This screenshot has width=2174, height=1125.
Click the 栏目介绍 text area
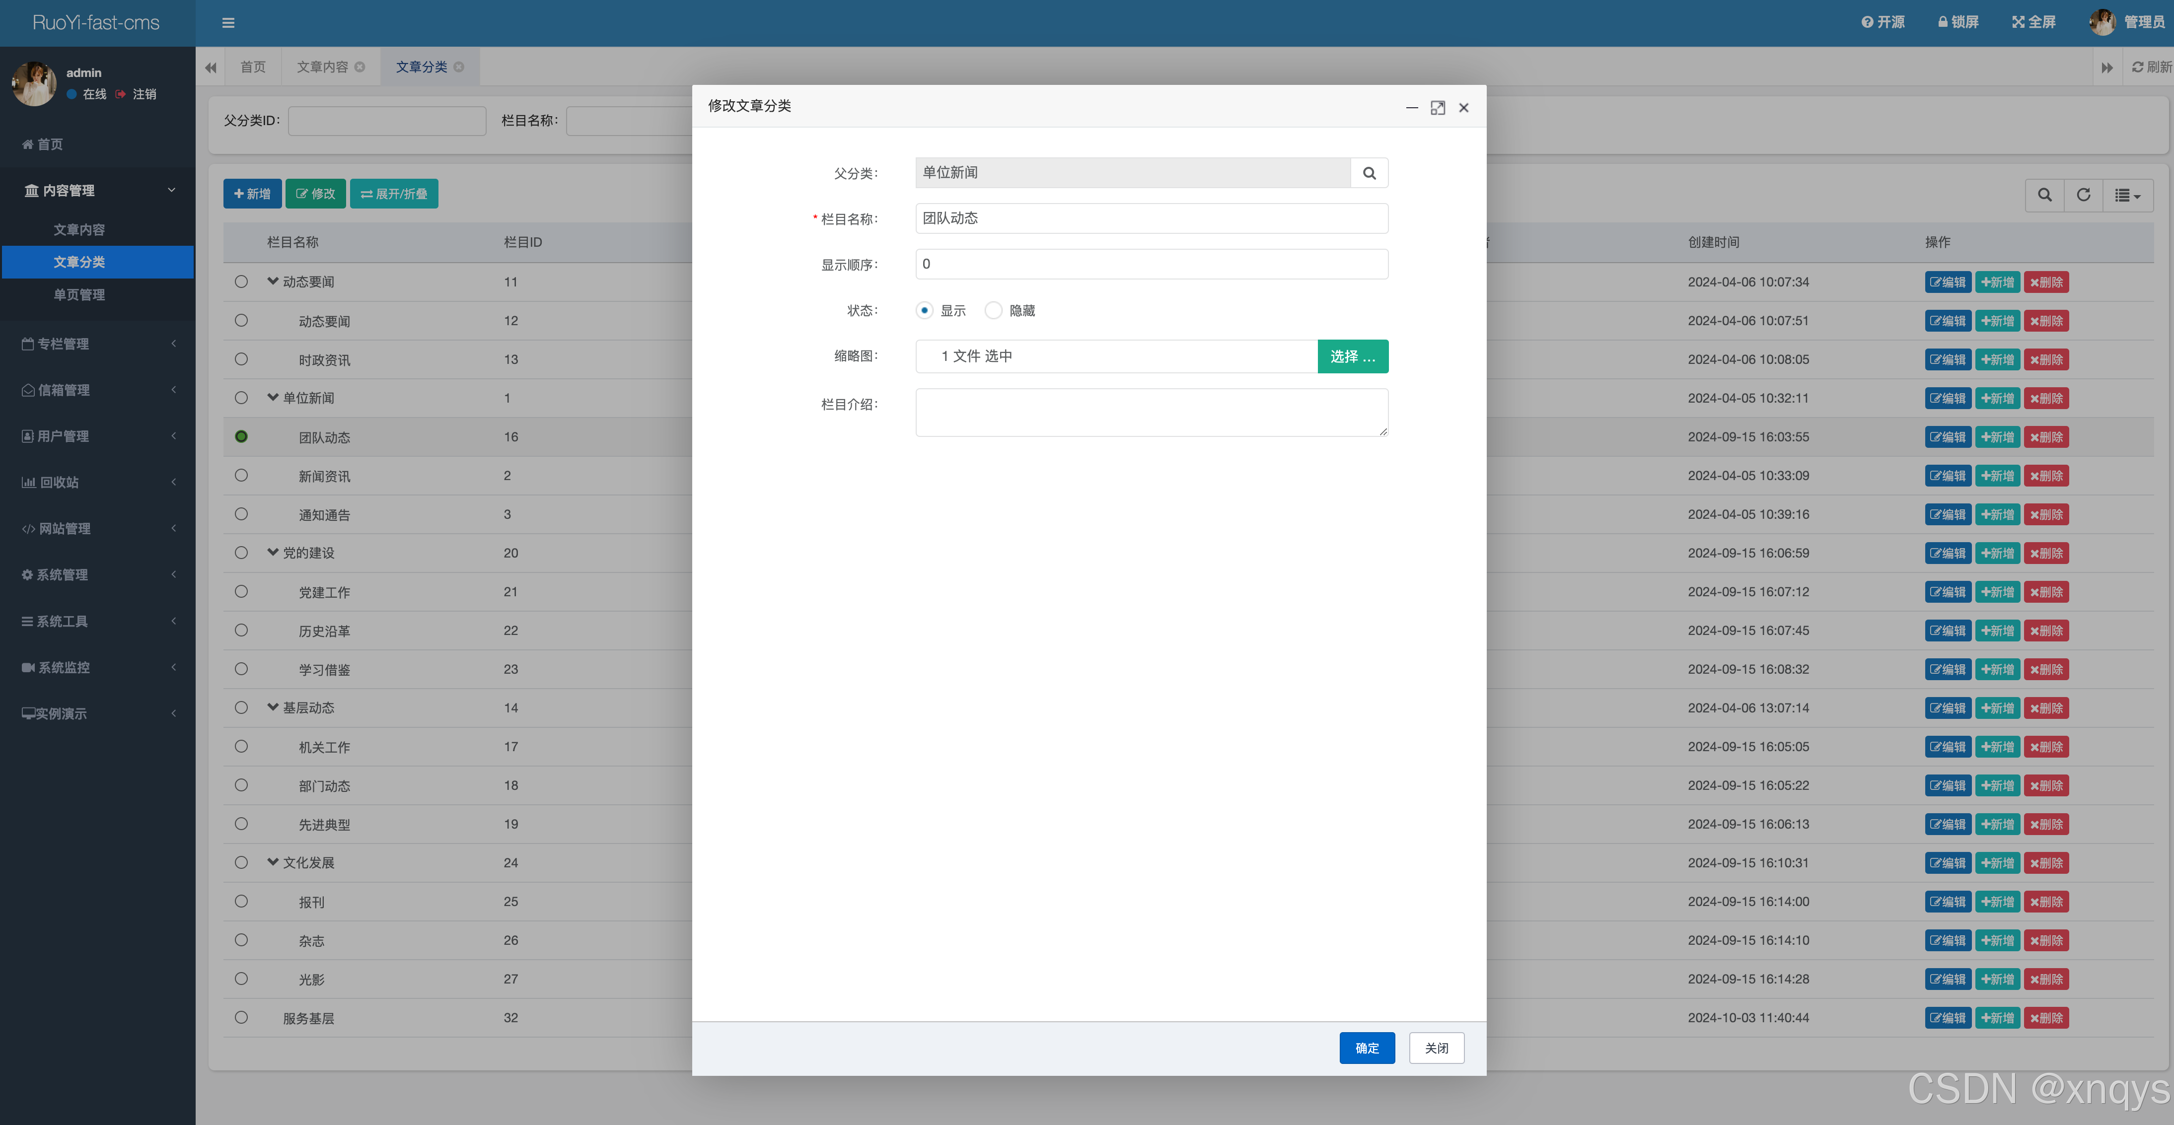pos(1151,412)
